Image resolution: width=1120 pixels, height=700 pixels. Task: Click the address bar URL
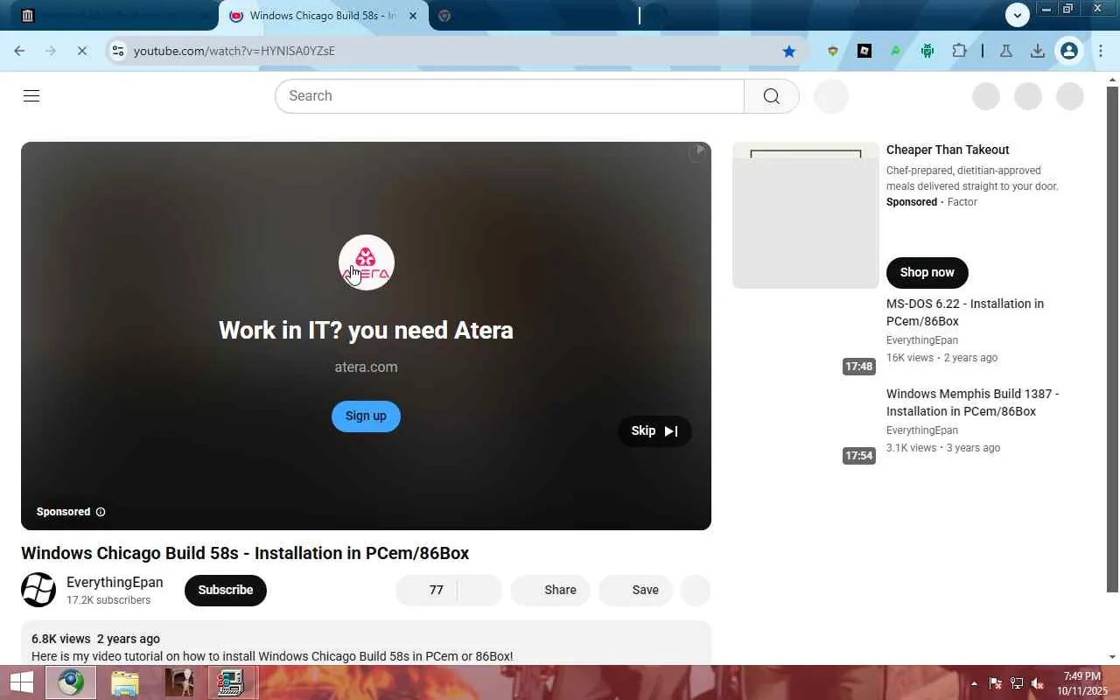tap(234, 51)
